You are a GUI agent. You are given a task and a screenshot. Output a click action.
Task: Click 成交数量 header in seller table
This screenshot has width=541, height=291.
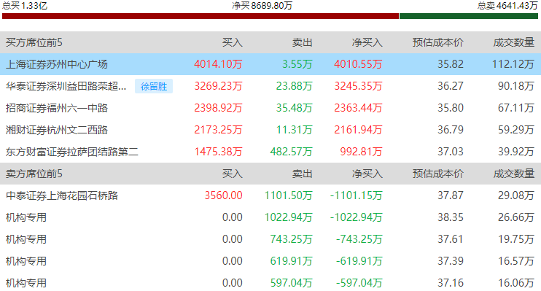tap(514, 174)
